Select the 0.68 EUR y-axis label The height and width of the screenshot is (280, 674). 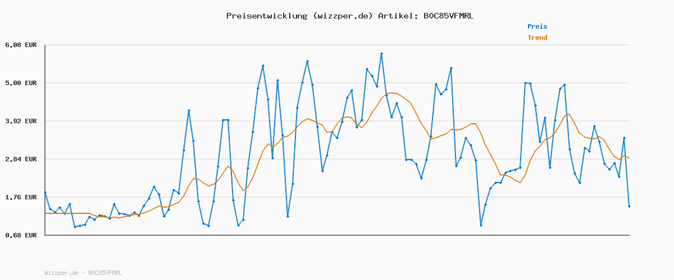(21, 235)
